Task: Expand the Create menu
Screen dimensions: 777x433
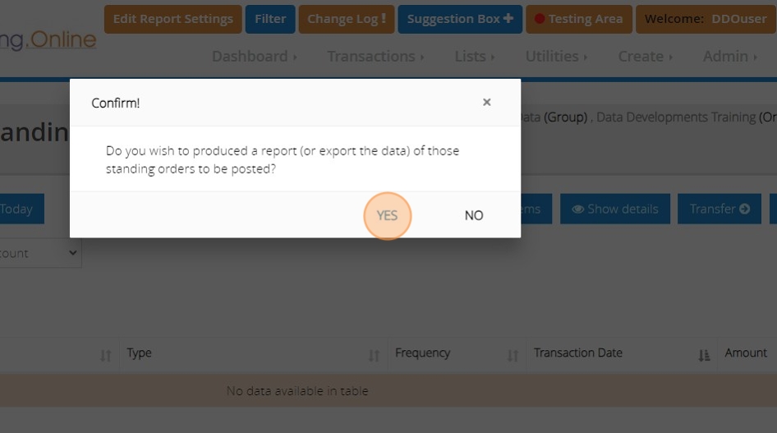Action: click(x=646, y=56)
